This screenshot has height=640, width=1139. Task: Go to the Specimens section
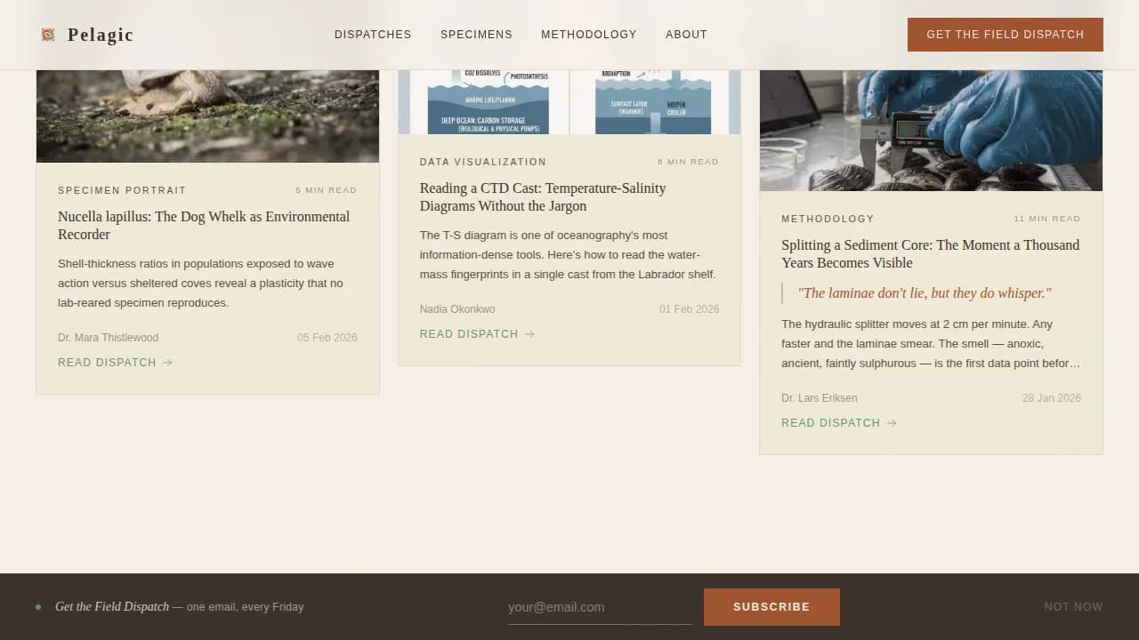click(476, 35)
